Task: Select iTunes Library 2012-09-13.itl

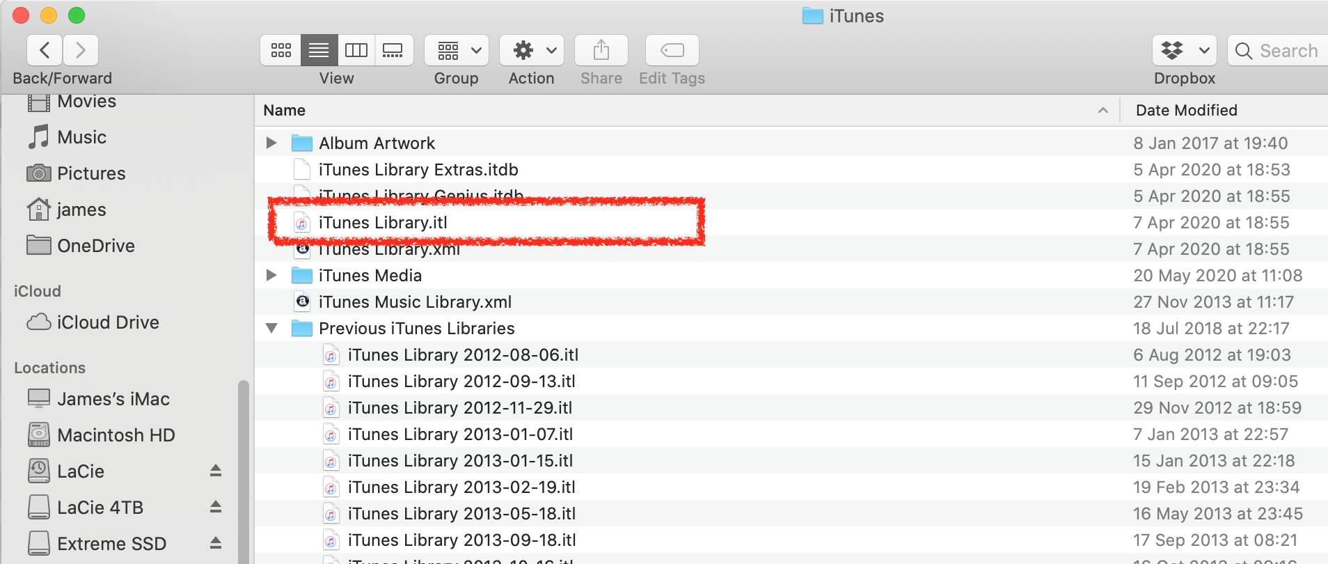Action: (x=461, y=381)
